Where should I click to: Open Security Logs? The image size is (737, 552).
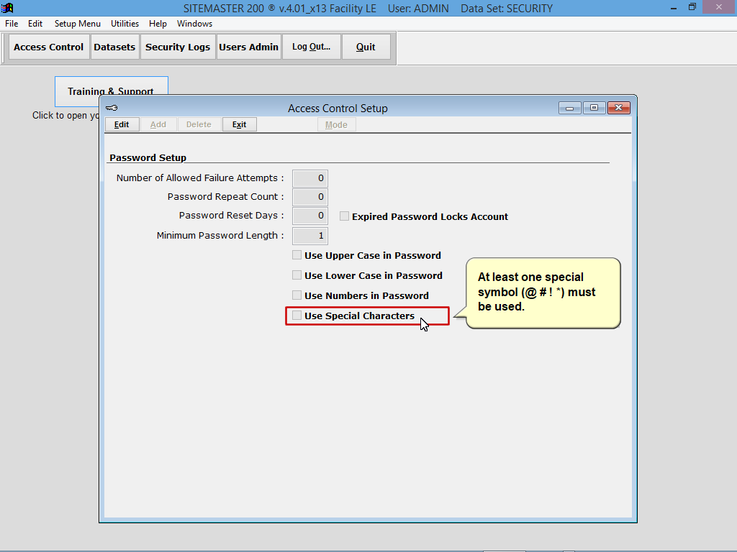[x=178, y=47]
